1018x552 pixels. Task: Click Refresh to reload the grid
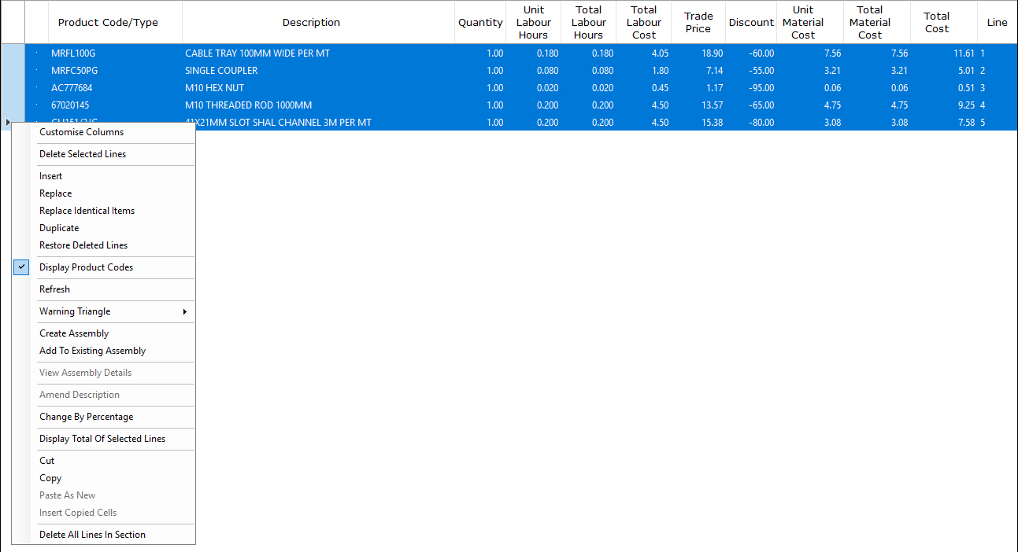pos(54,289)
